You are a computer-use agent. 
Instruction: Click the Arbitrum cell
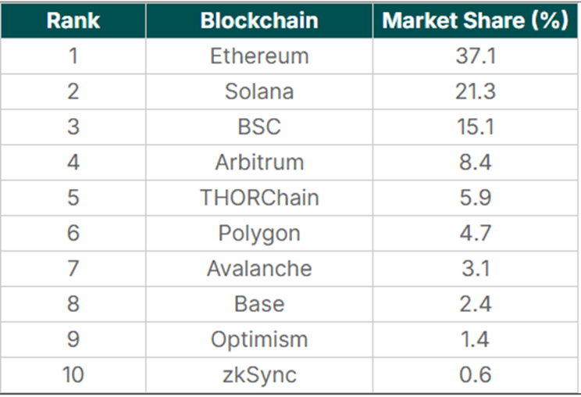[259, 163]
